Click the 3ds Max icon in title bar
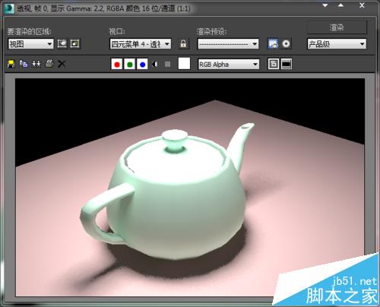Image resolution: width=380 pixels, height=307 pixels. click(8, 8)
